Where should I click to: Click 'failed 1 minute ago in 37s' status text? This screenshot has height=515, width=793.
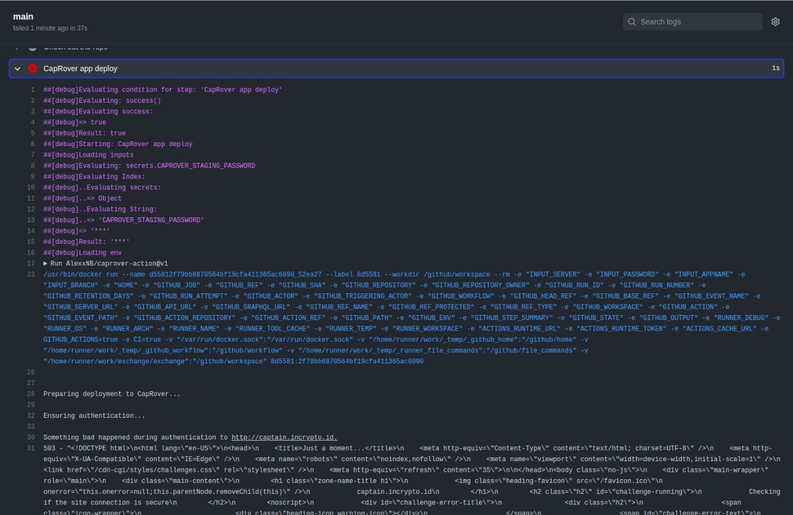50,28
